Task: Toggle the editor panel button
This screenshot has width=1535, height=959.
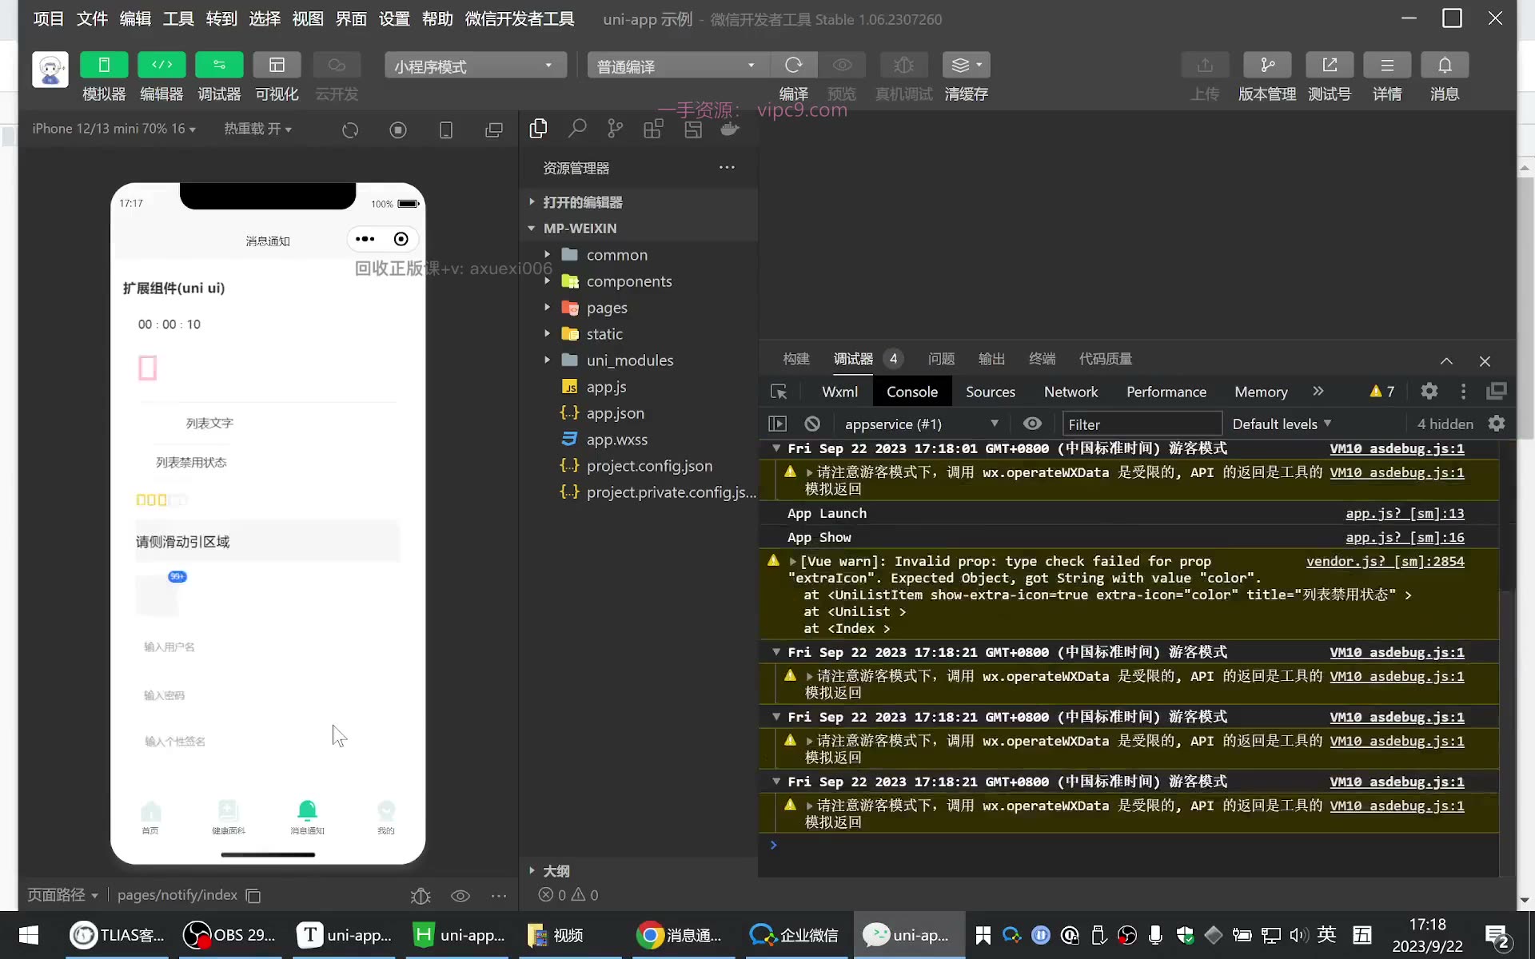Action: 161,65
